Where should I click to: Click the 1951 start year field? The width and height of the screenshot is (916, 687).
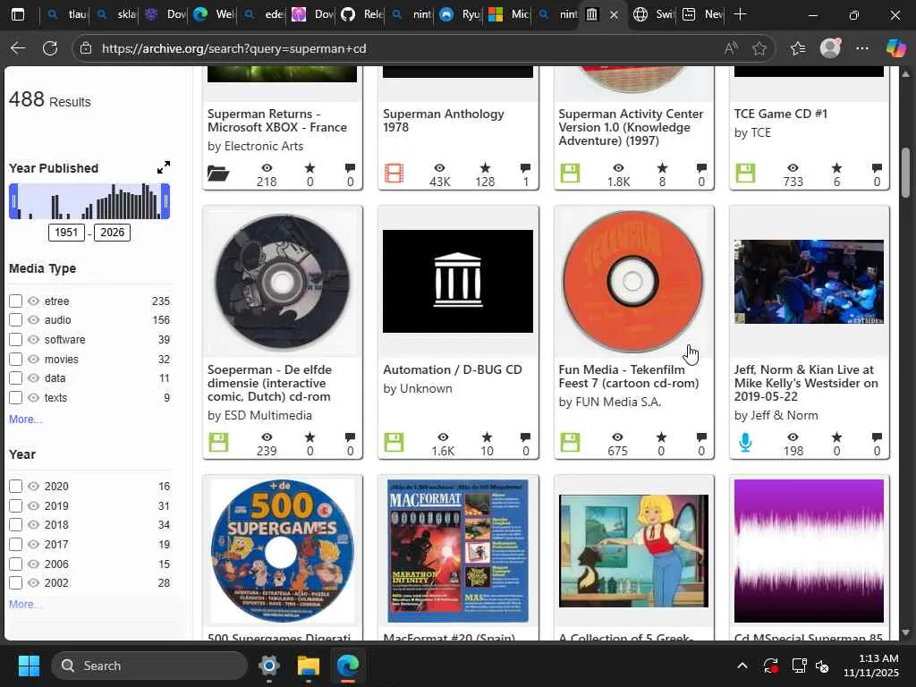coord(66,233)
